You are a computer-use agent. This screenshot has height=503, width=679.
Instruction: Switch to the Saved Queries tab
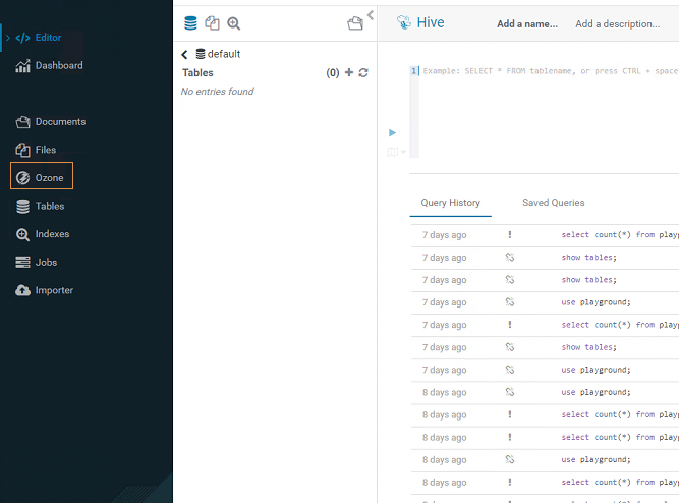[553, 203]
